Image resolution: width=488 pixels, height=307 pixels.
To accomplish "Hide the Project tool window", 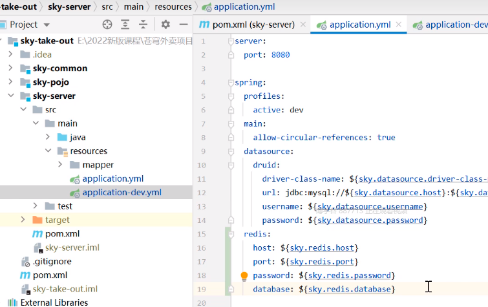I will 183,25.
